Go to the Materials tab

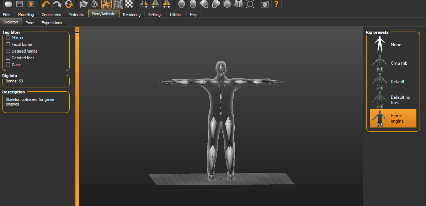[x=76, y=14]
